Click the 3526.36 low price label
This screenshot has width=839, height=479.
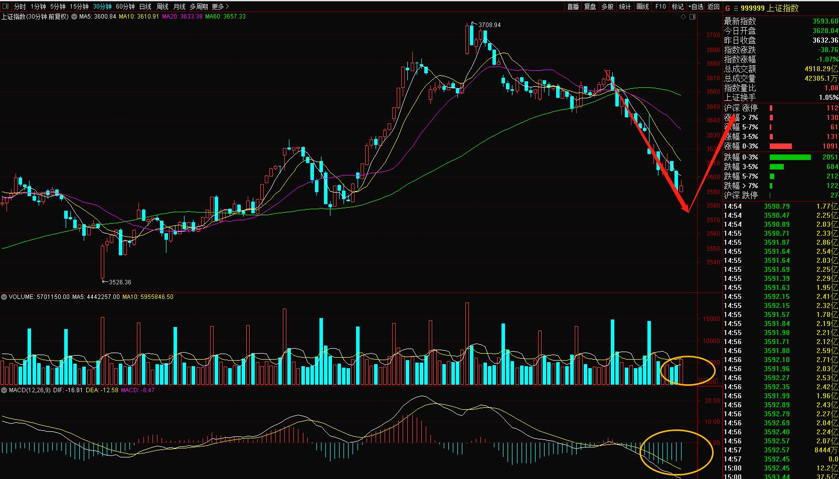pyautogui.click(x=120, y=282)
